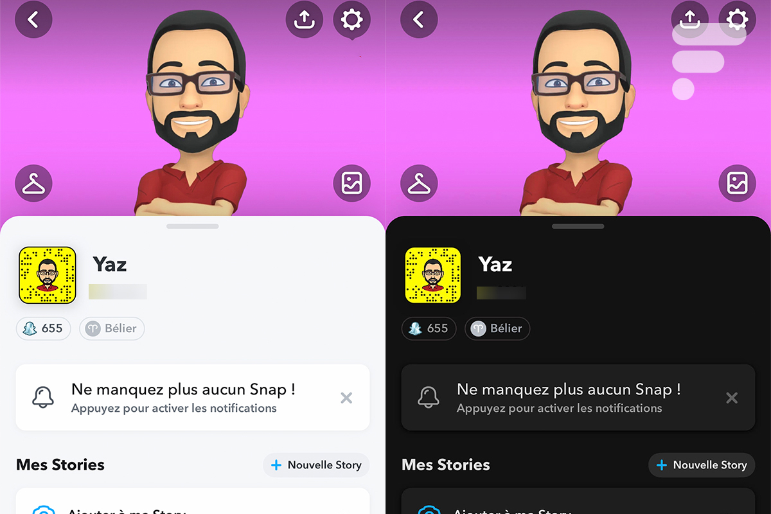
Task: Dismiss the notification banner in light mode
Action: tap(346, 398)
